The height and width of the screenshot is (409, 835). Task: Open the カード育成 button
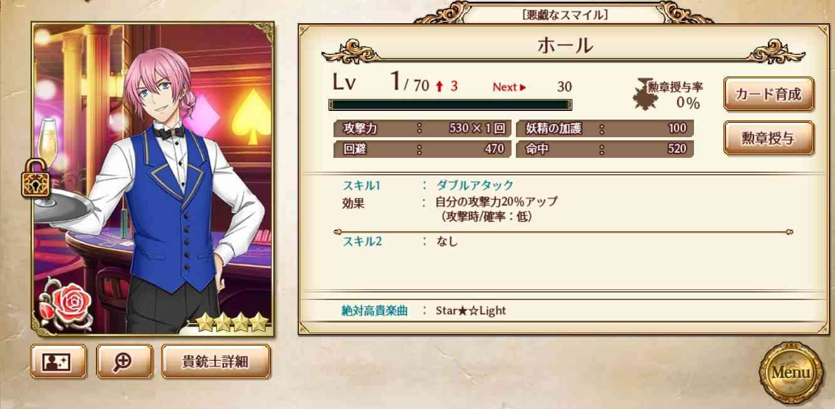768,94
